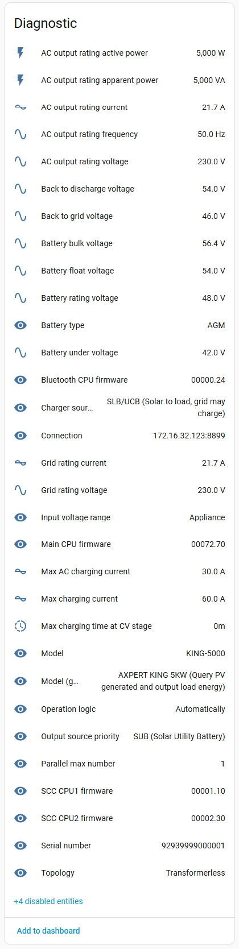Image resolution: width=239 pixels, height=949 pixels.
Task: Open the Connection entity row
Action: pyautogui.click(x=119, y=436)
